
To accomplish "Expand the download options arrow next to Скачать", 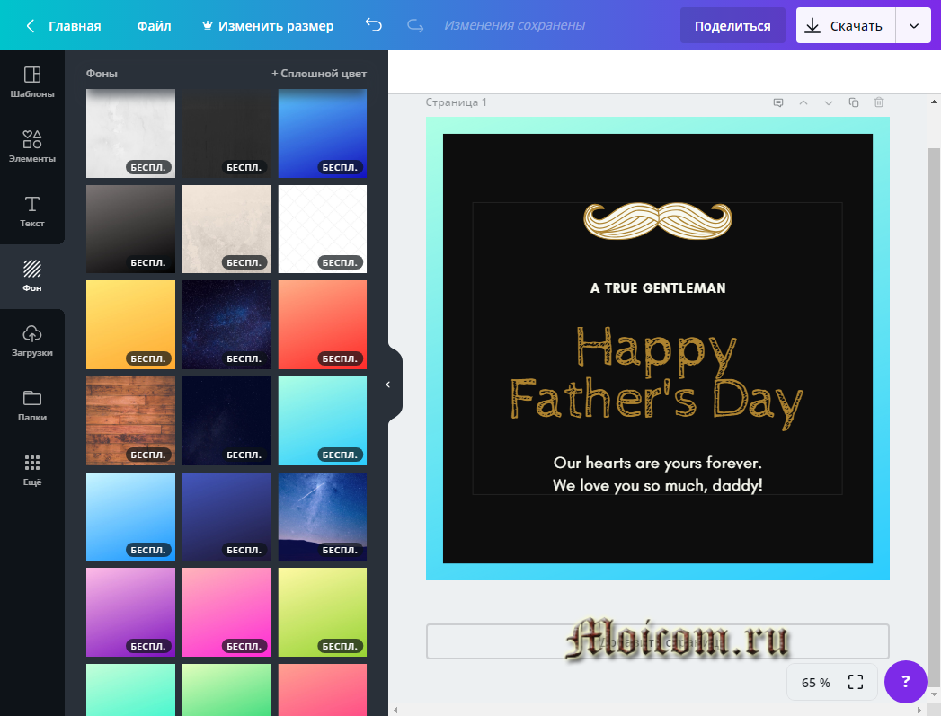I will coord(914,26).
